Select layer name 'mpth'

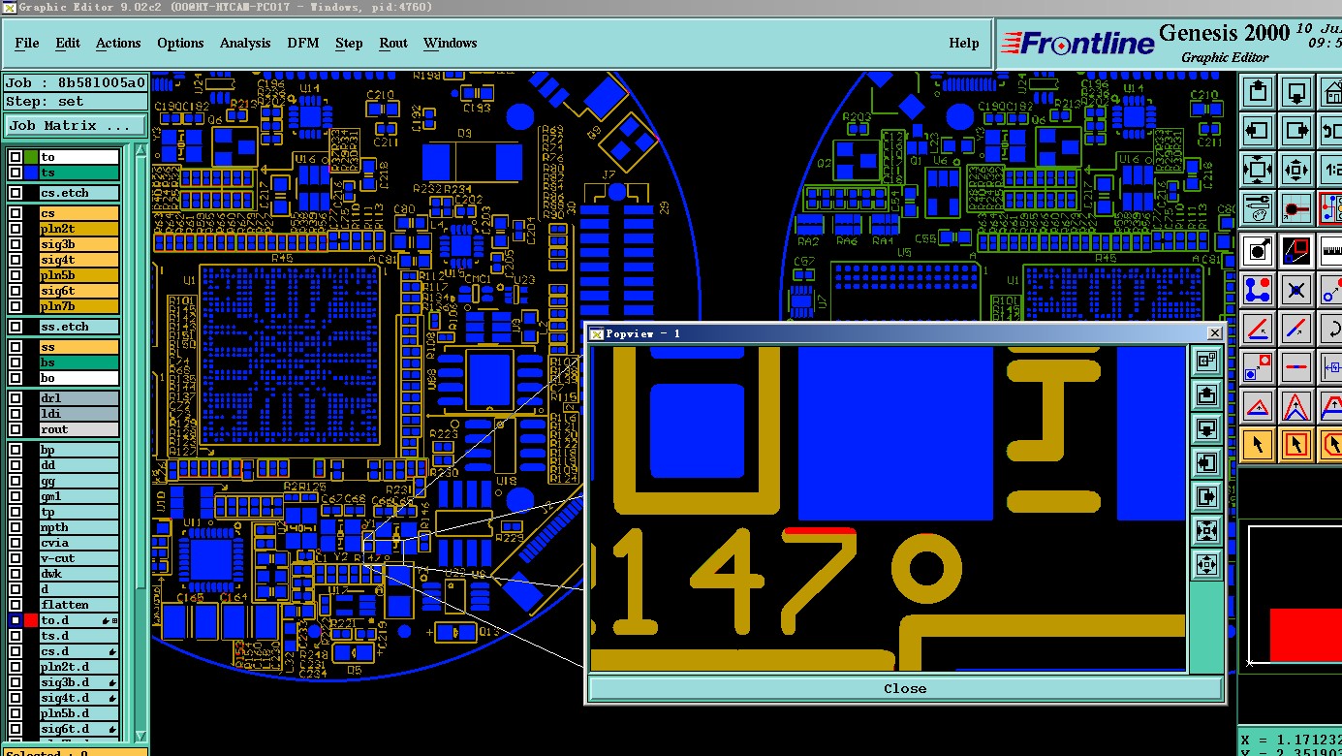79,527
